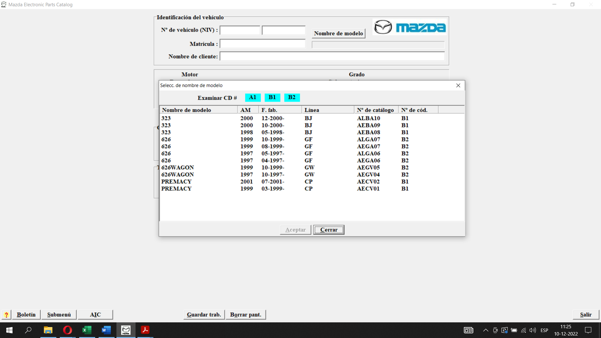Select the PREMACY row with catalog AECV01
This screenshot has width=601, height=338.
[x=312, y=189]
